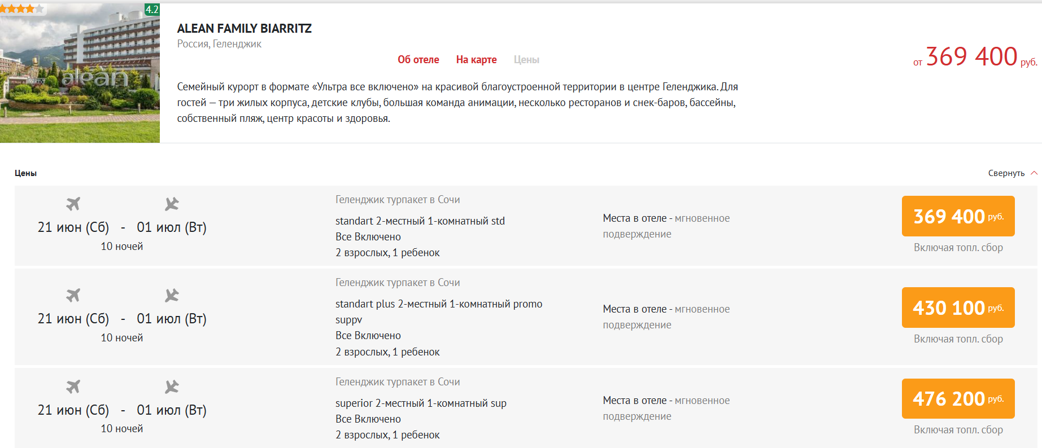The image size is (1042, 448).
Task: Click the superior 2-местный sup room name
Action: click(x=421, y=403)
